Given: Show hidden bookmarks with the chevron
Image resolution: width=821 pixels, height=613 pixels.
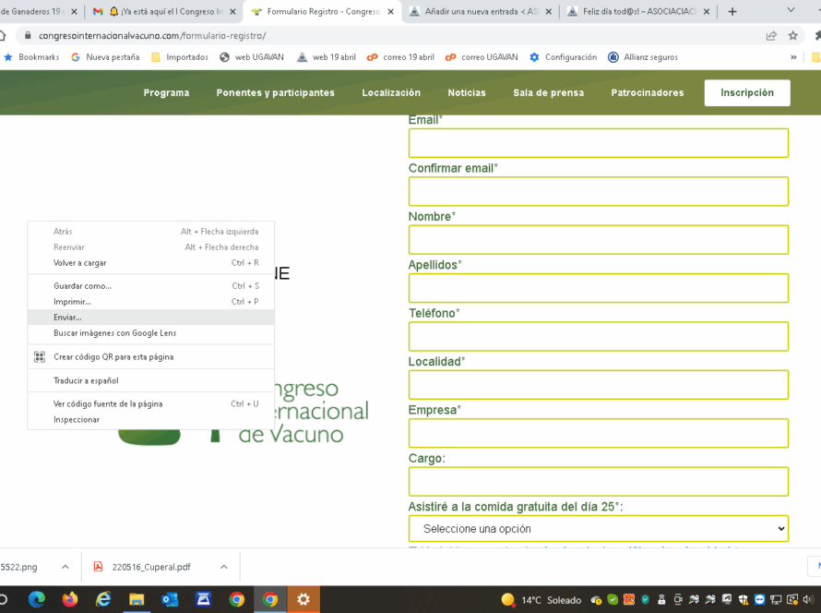Looking at the screenshot, I should click(793, 57).
